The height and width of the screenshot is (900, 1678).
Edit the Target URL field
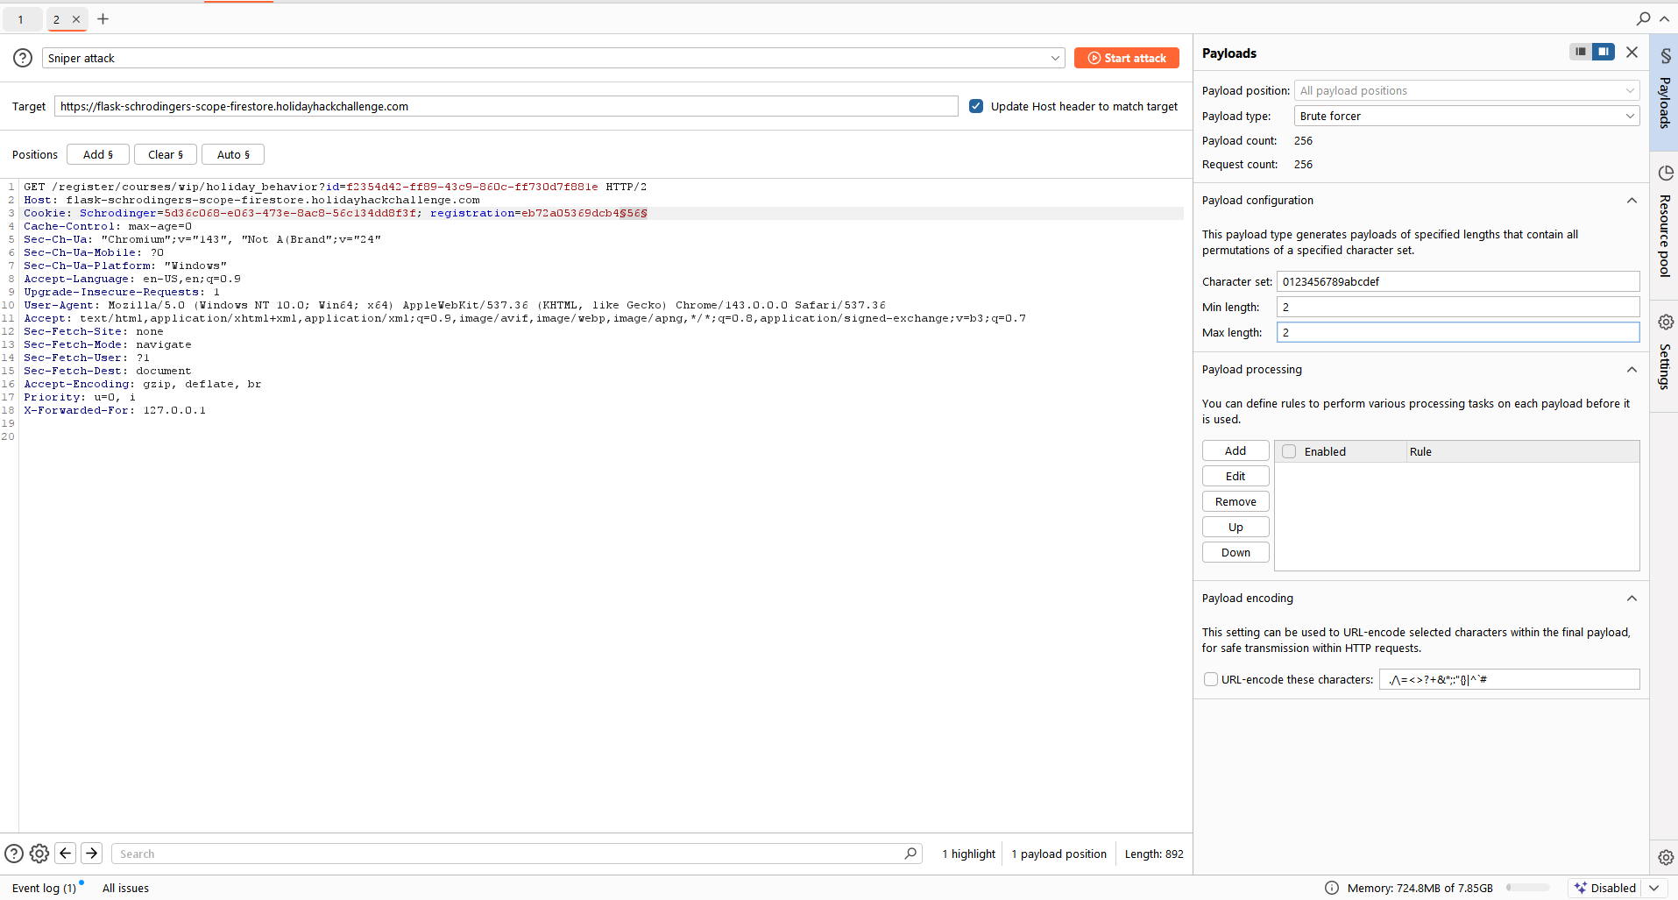click(x=506, y=106)
